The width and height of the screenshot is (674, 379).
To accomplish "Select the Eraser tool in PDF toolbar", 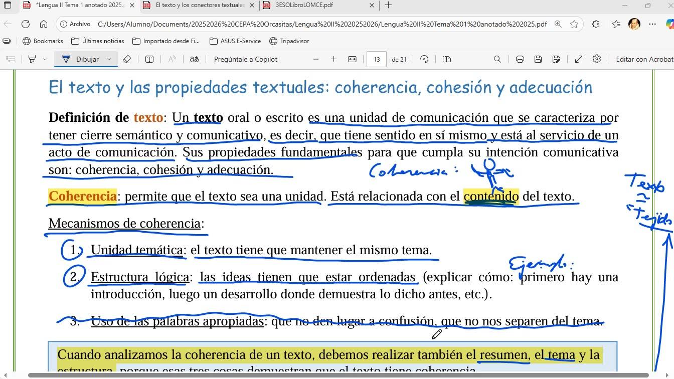I will pos(127,59).
